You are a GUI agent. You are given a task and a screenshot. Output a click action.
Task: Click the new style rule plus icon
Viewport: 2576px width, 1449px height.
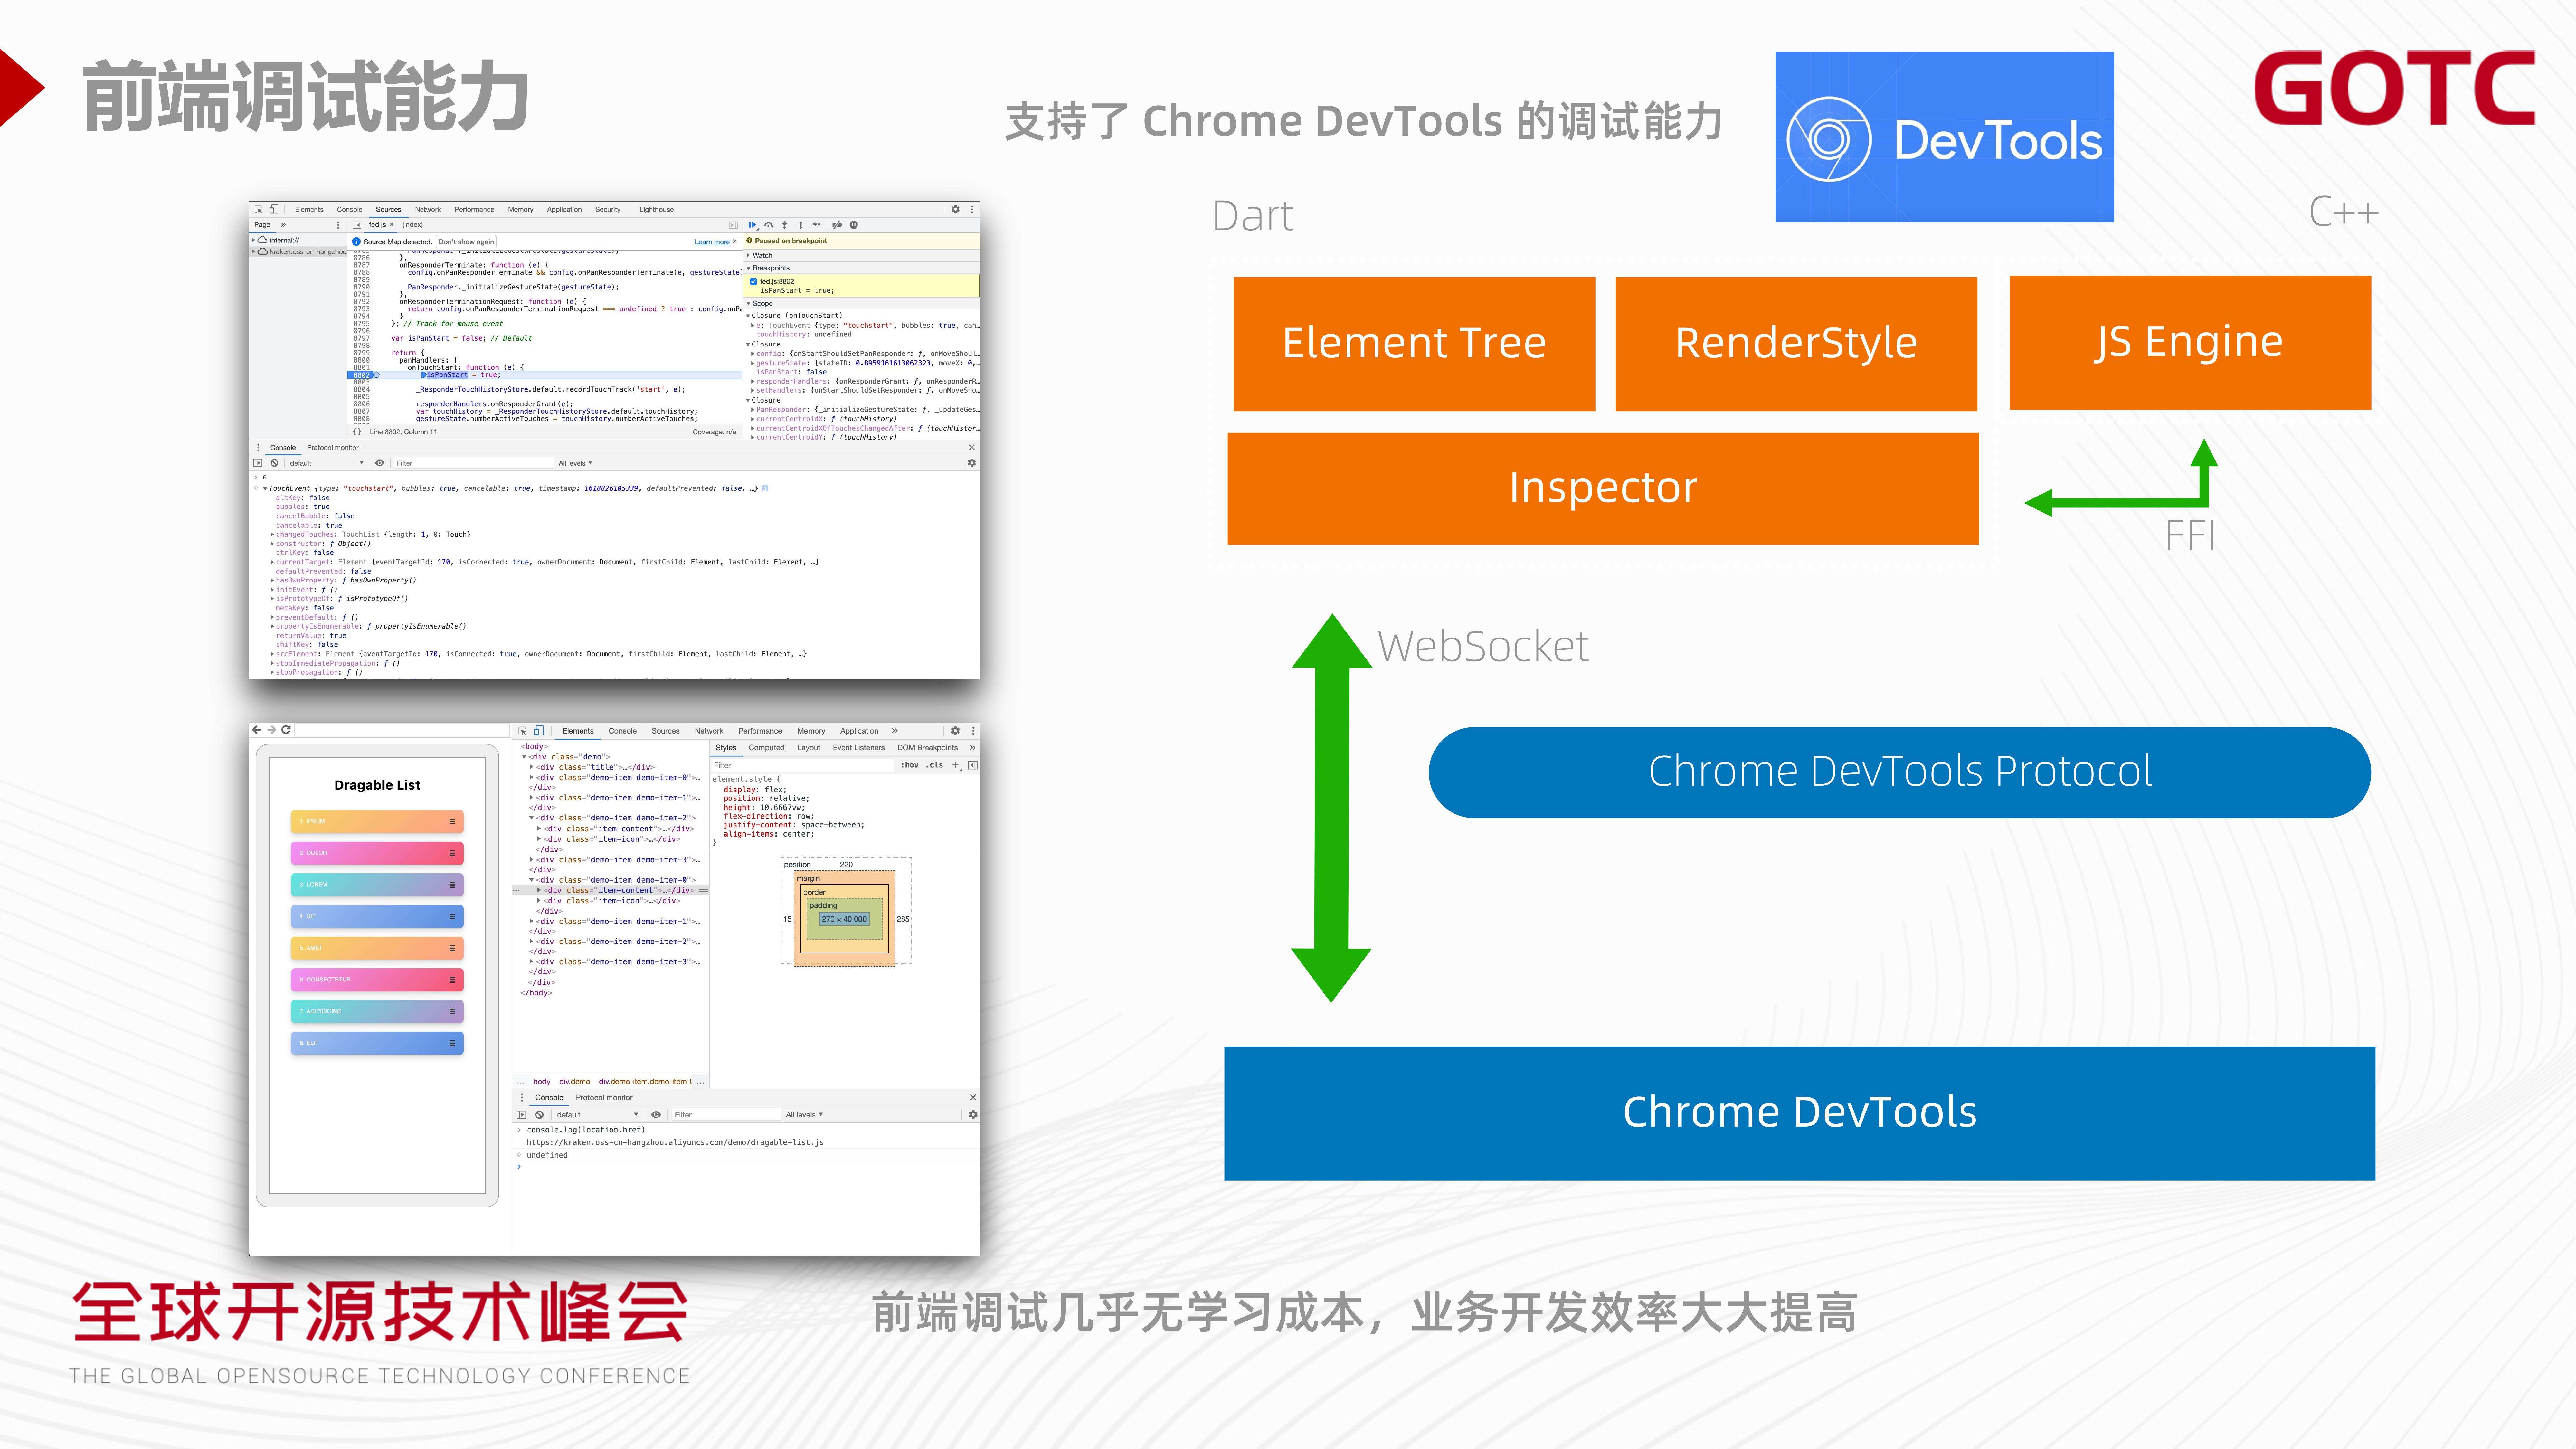(x=955, y=765)
